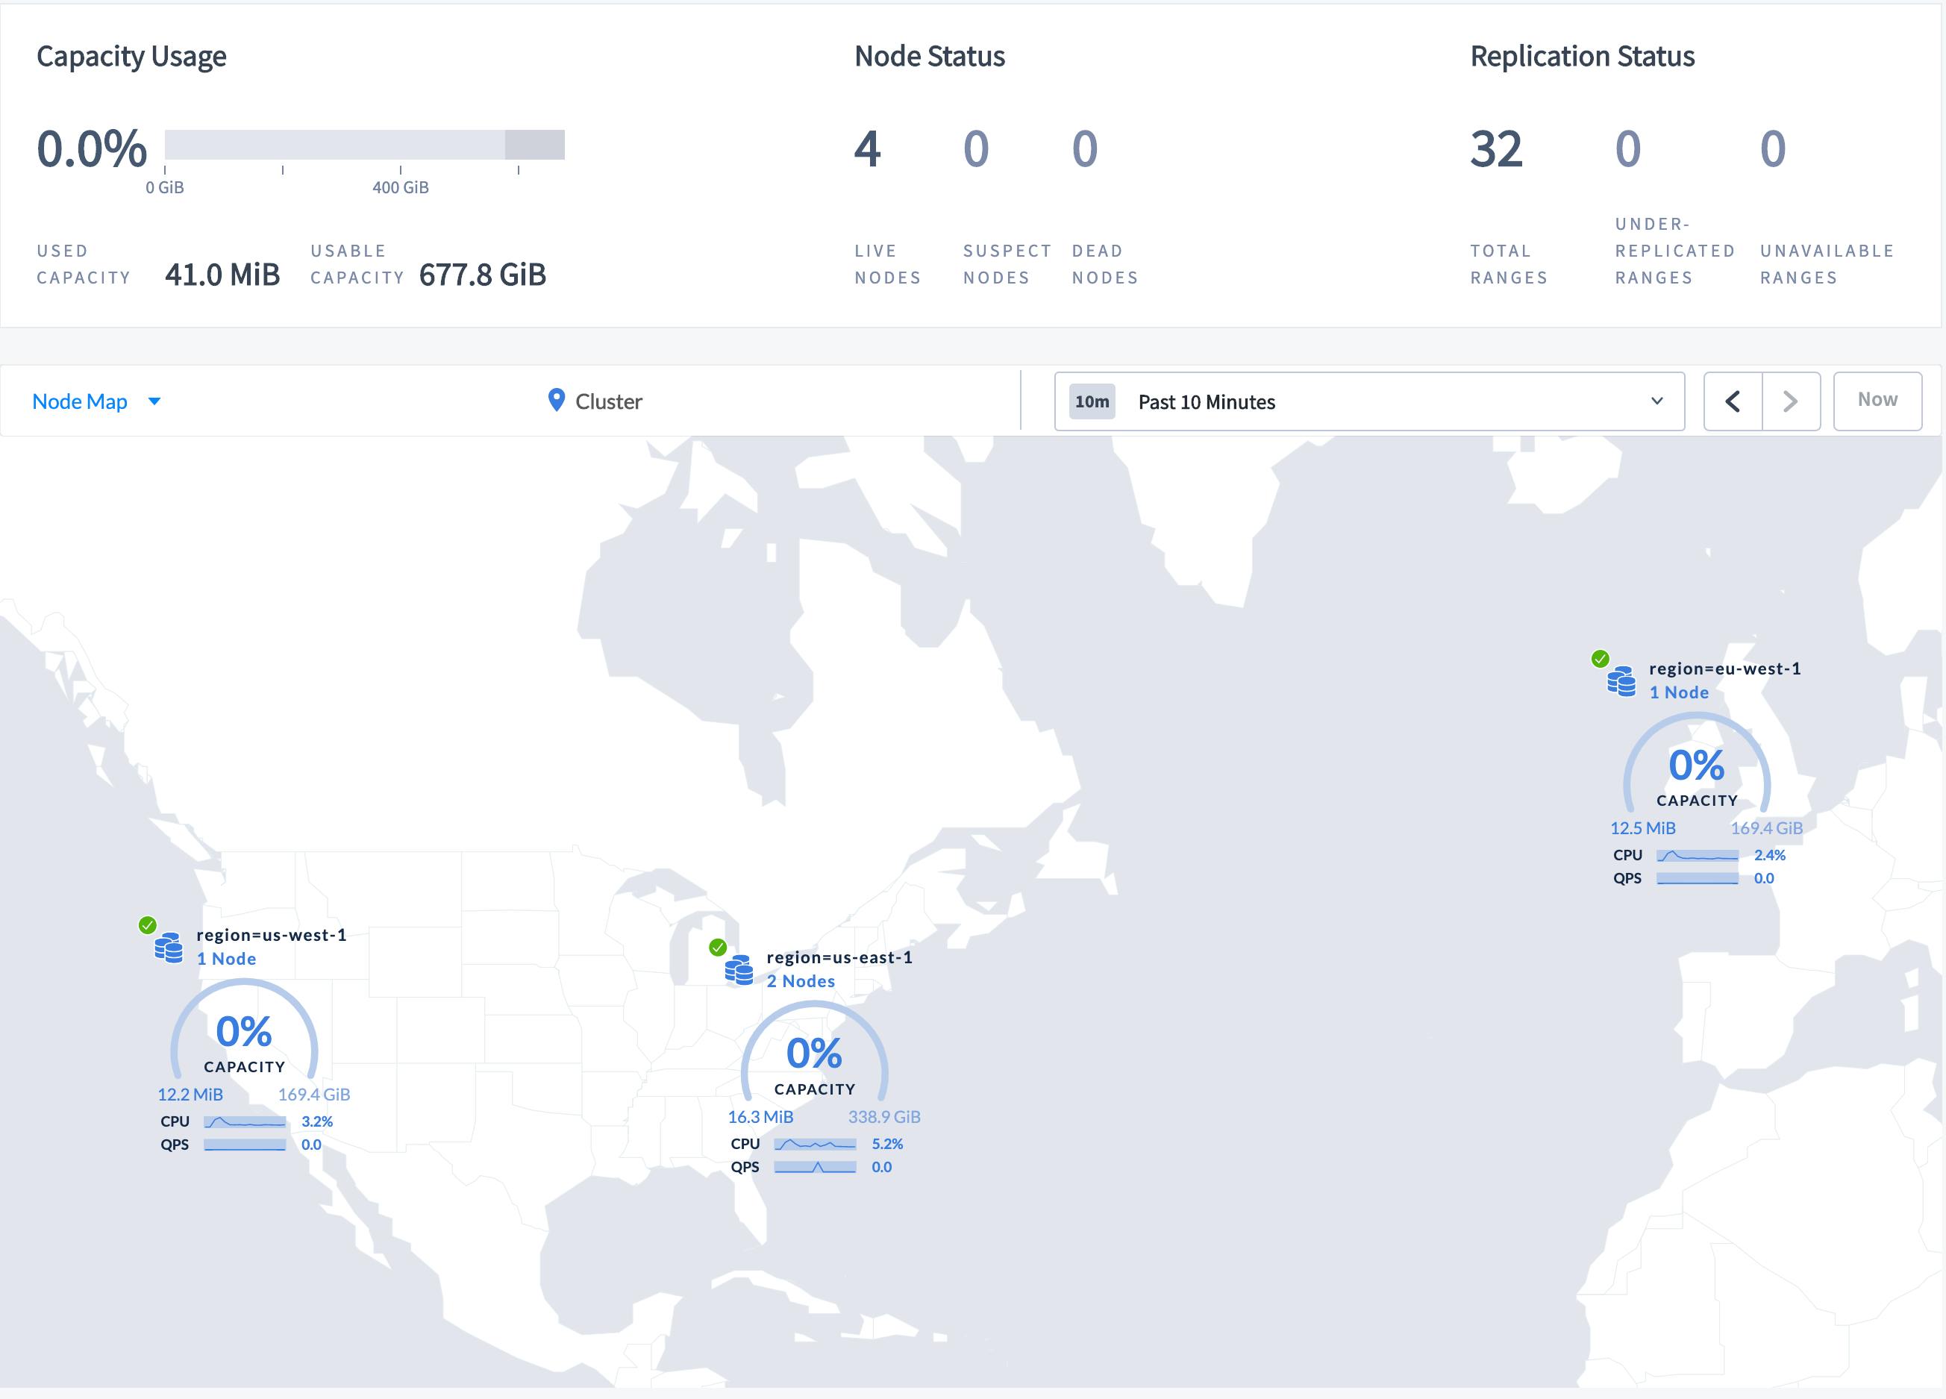The image size is (1946, 1399).
Task: Click the us-west-1 database stack icon
Action: (168, 948)
